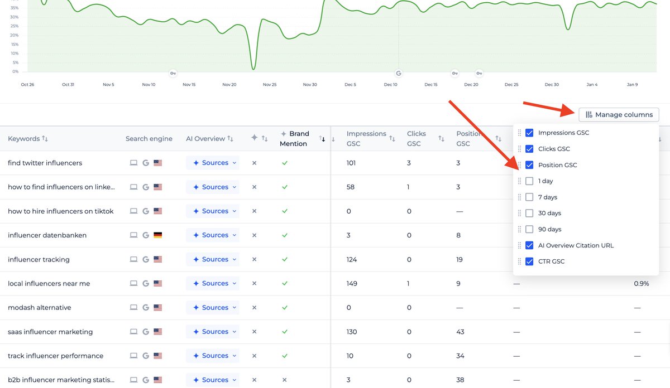Enable the 1 day column checkbox
The width and height of the screenshot is (670, 388).
point(529,181)
